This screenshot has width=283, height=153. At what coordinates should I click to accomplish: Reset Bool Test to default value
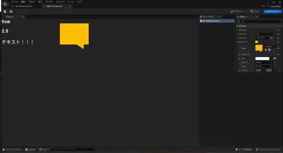[x=278, y=30]
